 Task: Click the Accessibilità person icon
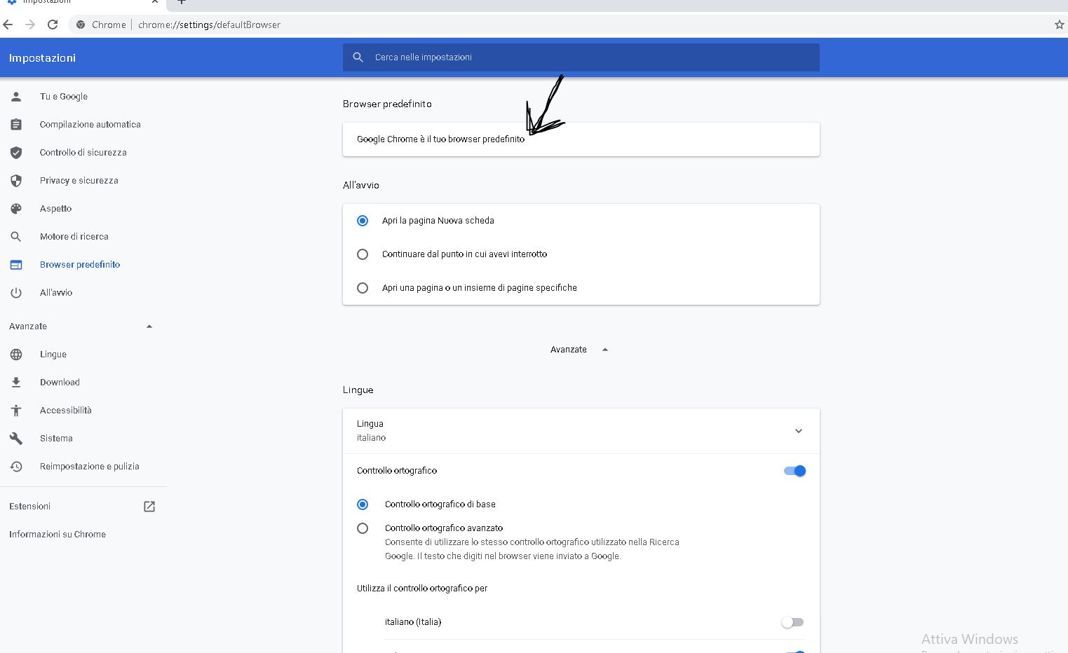[x=16, y=411]
